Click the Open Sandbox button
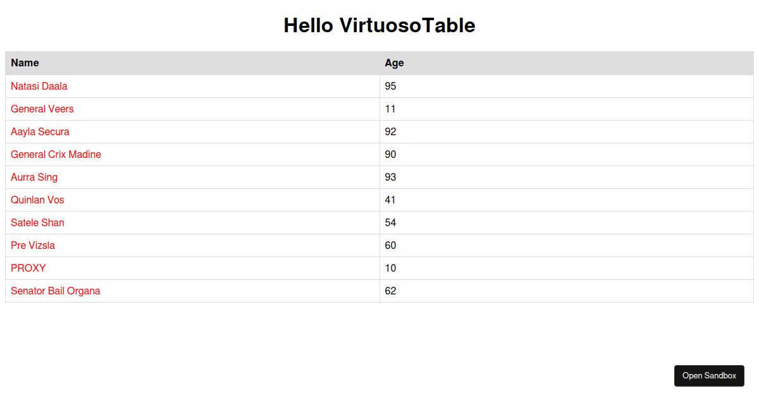 pos(709,375)
